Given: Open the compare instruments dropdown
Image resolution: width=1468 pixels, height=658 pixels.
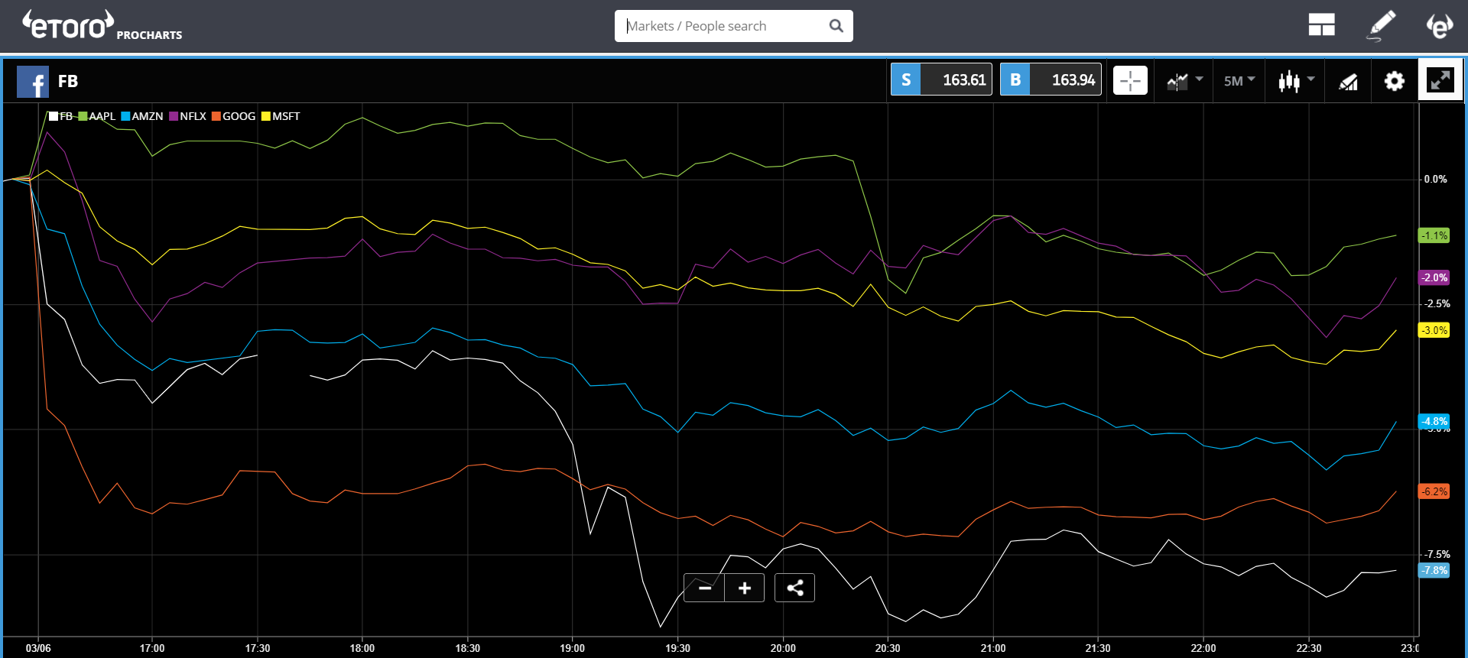Looking at the screenshot, I should click(x=1184, y=80).
